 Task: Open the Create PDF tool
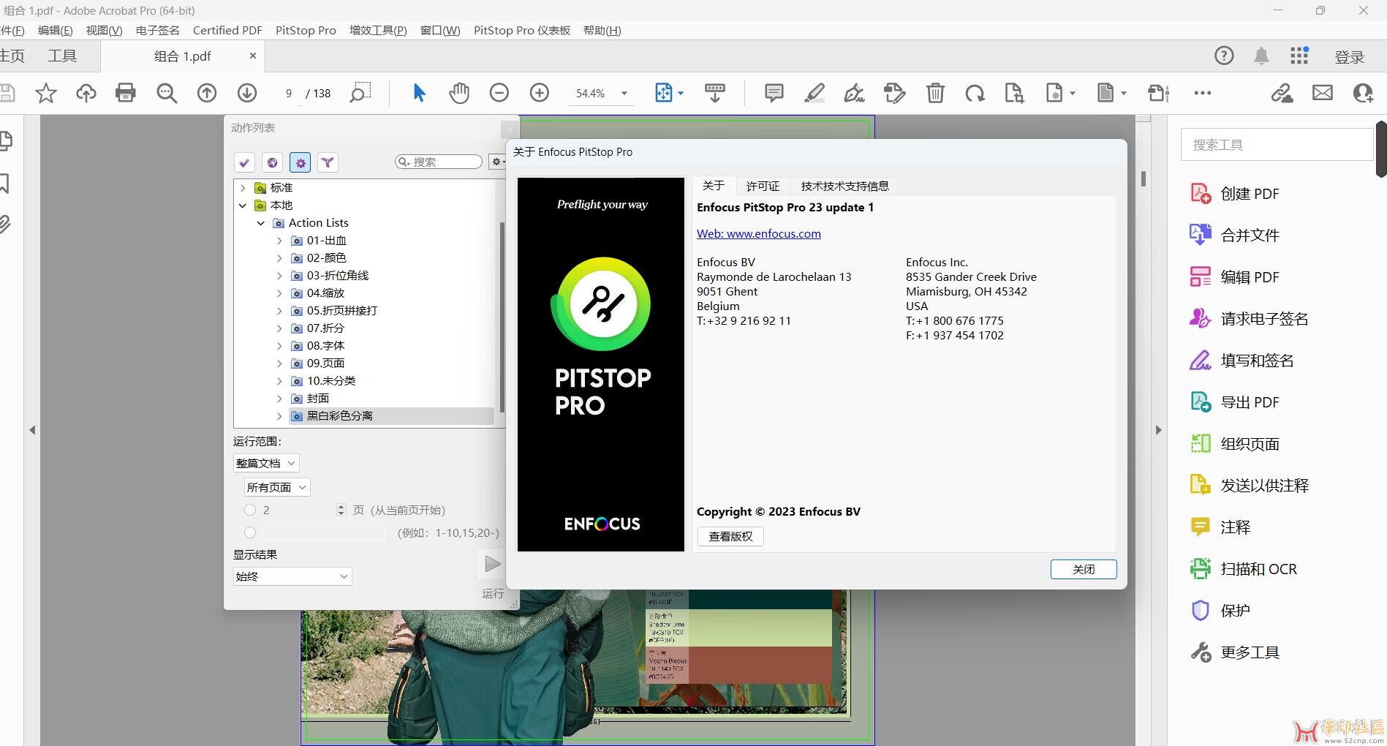click(x=1250, y=194)
